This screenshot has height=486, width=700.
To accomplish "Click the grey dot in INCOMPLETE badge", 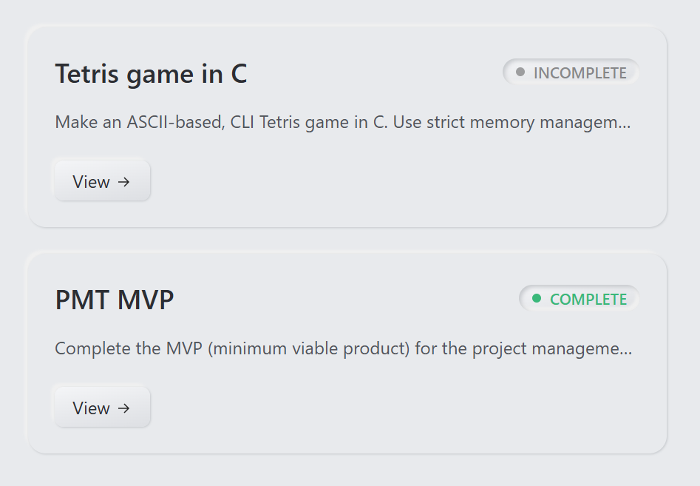I will click(x=520, y=72).
